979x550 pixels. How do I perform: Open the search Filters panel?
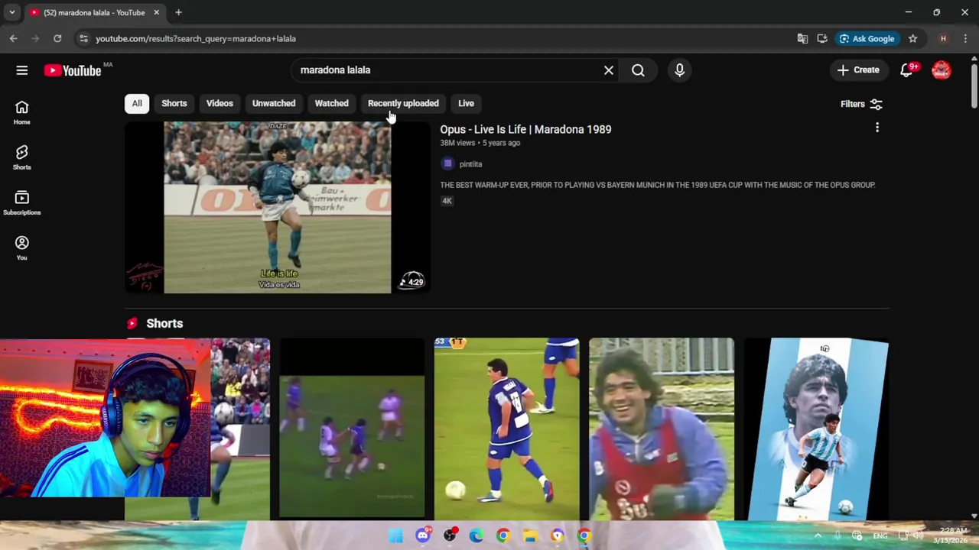coord(861,104)
